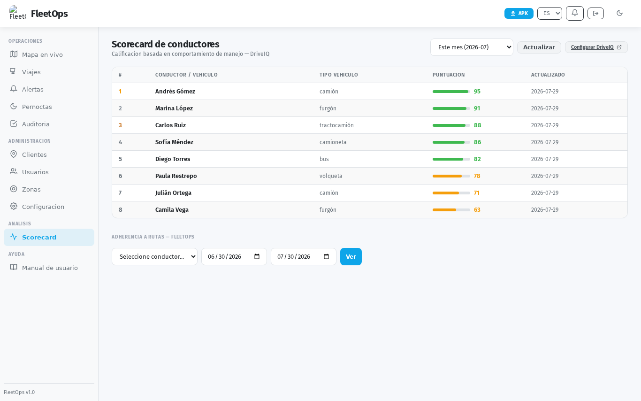Click the end date field 07/30/2026
The height and width of the screenshot is (401, 641).
[x=303, y=256]
